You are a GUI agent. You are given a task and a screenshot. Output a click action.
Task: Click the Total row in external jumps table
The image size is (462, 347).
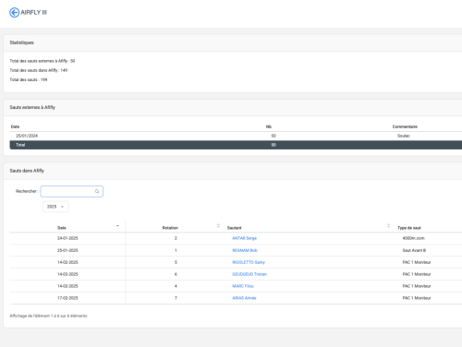[x=236, y=145]
